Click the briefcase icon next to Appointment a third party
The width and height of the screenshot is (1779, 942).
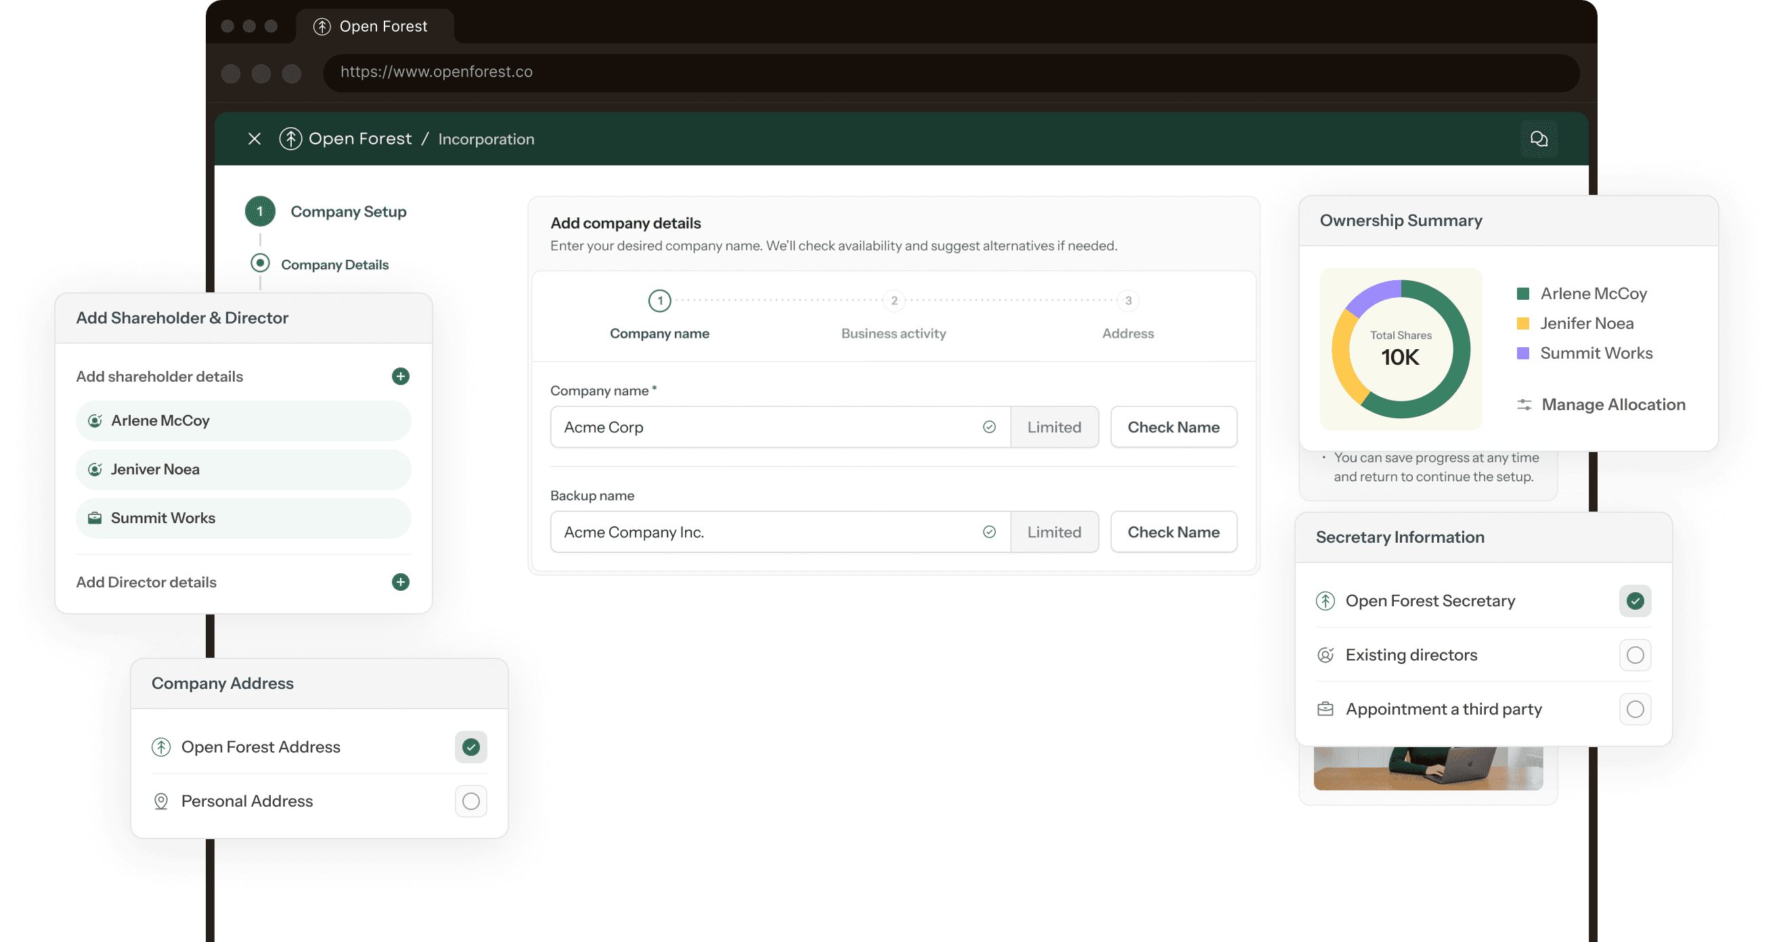pos(1325,709)
